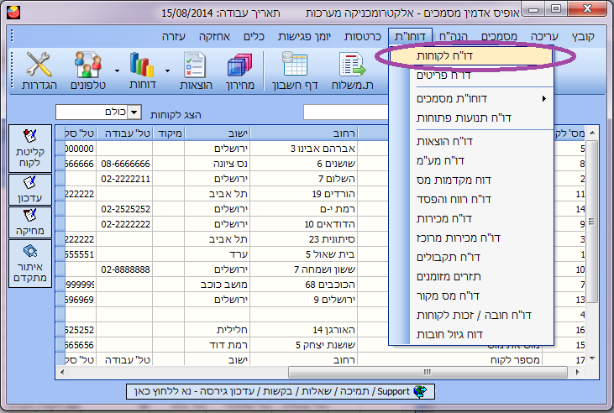Screen dimensions: 614x413
Task: Click the מיקוד column header
Action: click(168, 133)
